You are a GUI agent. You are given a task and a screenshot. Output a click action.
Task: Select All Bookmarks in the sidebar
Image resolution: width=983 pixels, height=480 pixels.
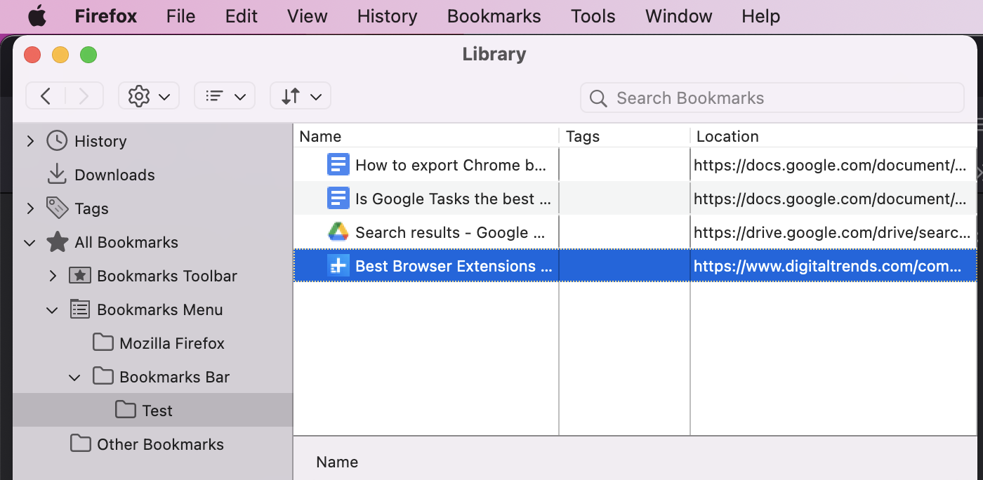point(126,242)
